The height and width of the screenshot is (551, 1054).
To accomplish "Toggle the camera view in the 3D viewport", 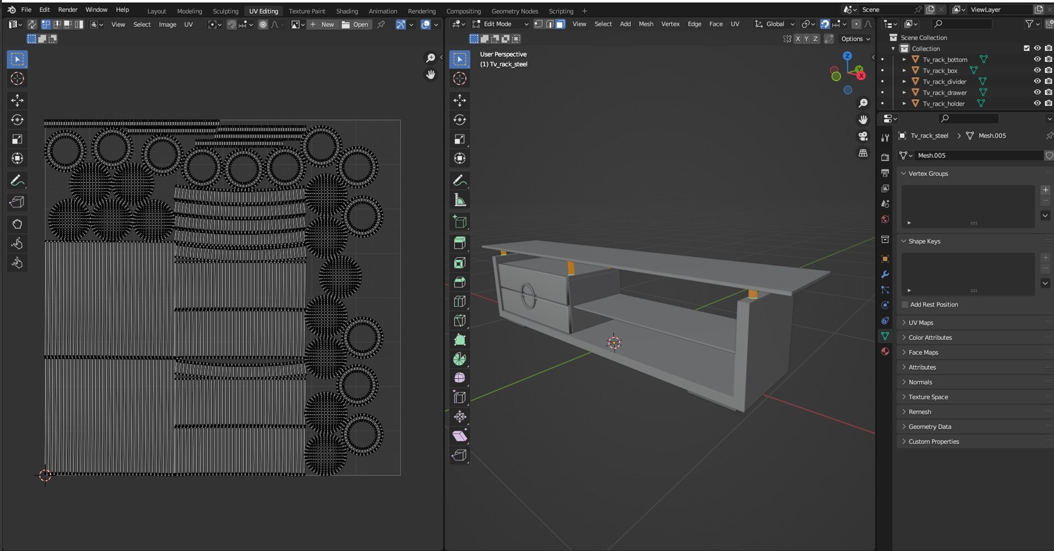I will click(x=863, y=136).
